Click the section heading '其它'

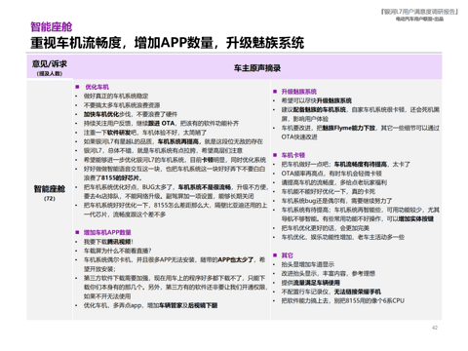288,255
